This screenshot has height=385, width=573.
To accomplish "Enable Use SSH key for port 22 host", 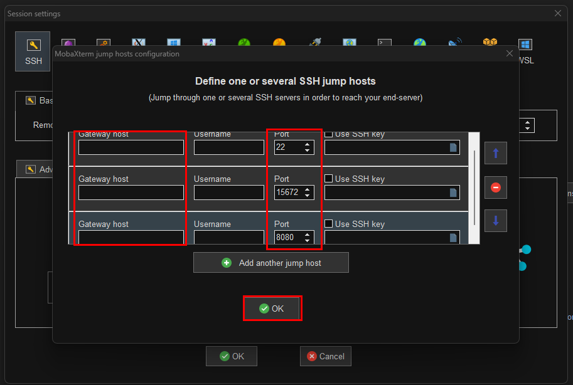I will point(328,134).
